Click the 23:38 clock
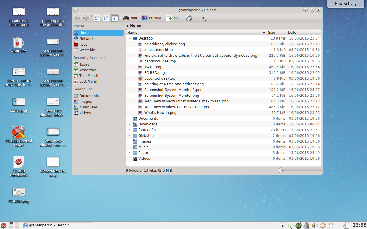 pyautogui.click(x=359, y=225)
